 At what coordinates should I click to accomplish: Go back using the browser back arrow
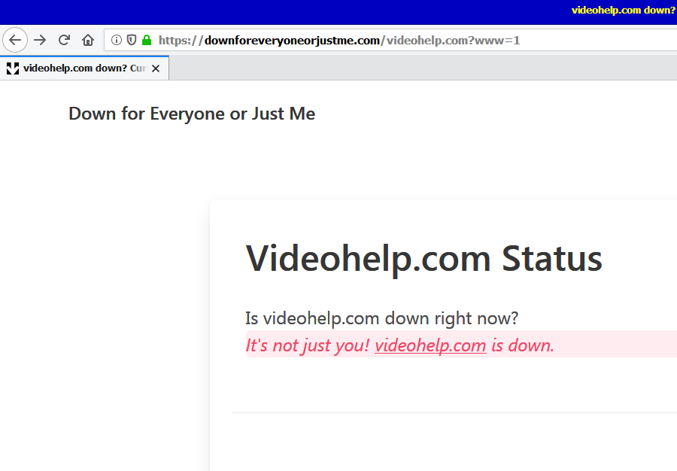(15, 40)
